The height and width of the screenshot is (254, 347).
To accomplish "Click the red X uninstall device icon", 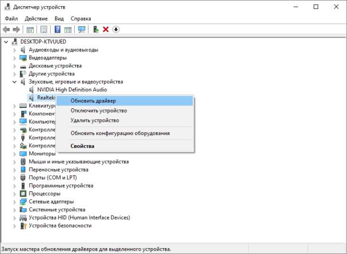I will pyautogui.click(x=106, y=29).
